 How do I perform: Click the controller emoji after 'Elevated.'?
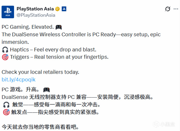pos(58,28)
